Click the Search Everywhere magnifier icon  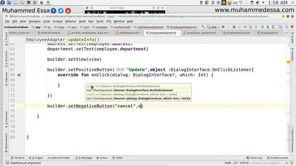(x=287, y=27)
